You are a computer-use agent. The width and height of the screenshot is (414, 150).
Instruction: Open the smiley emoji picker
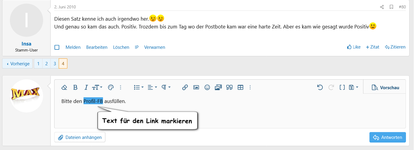pyautogui.click(x=207, y=87)
